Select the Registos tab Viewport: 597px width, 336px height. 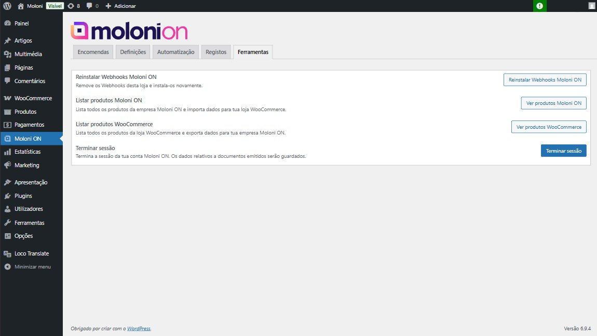(x=216, y=52)
